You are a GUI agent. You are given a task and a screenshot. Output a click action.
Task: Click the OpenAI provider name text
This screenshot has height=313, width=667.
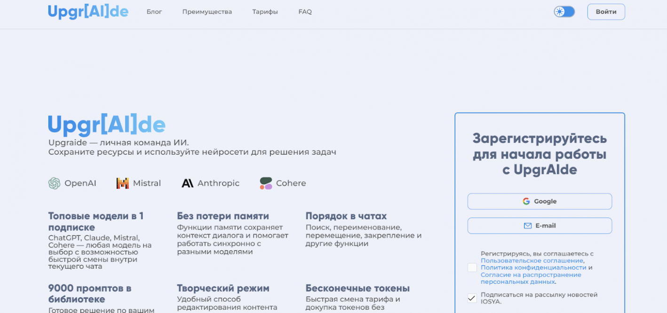(80, 183)
